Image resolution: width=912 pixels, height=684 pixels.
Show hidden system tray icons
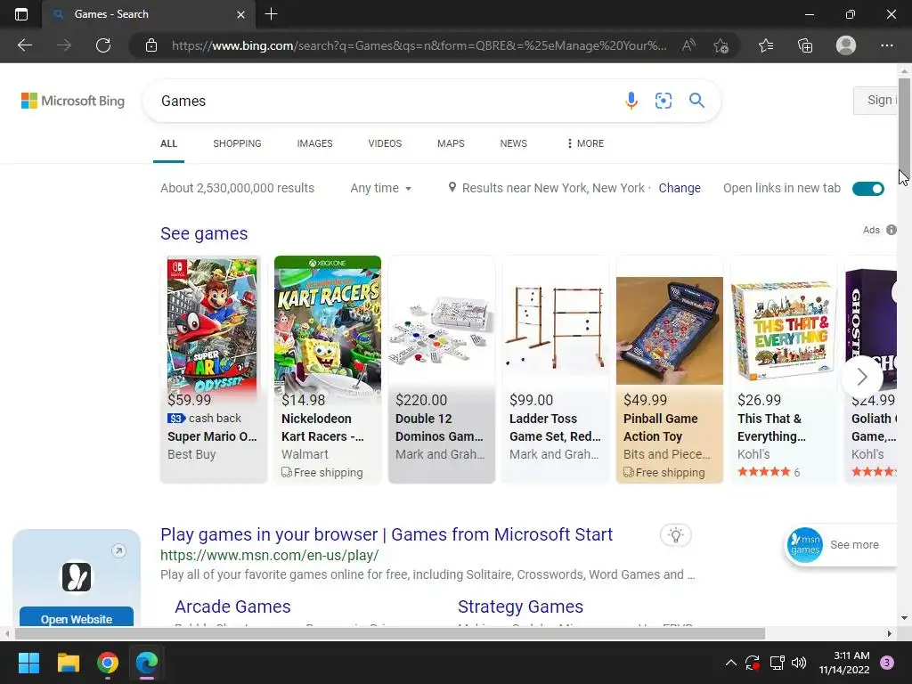pos(731,663)
